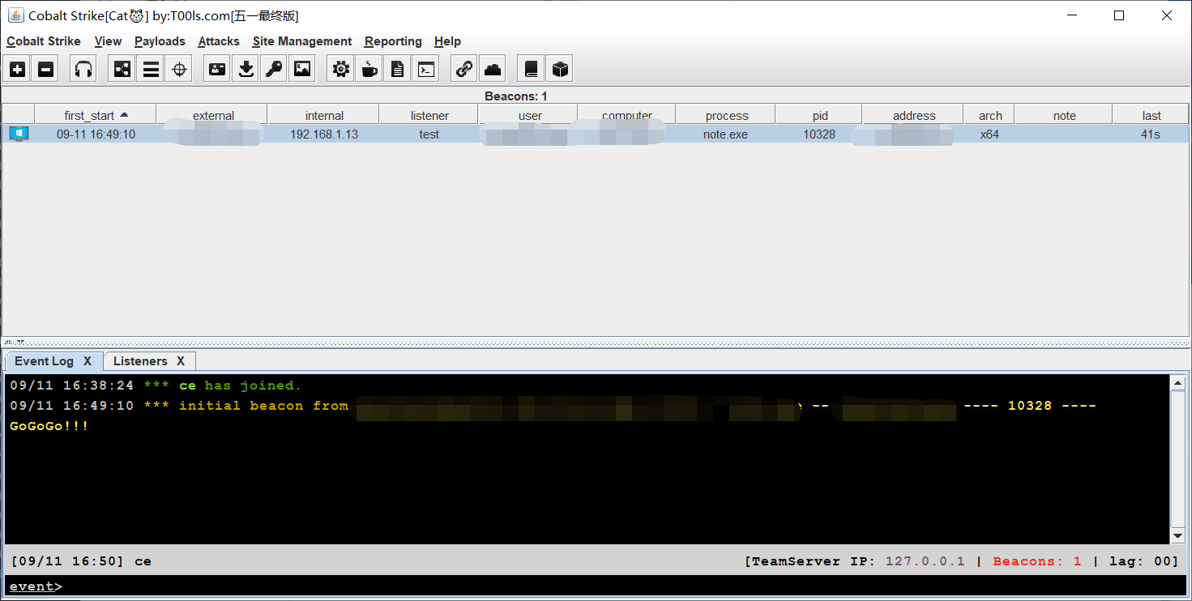The width and height of the screenshot is (1192, 601).
Task: Click the 41s last check-in cell
Action: 1151,134
